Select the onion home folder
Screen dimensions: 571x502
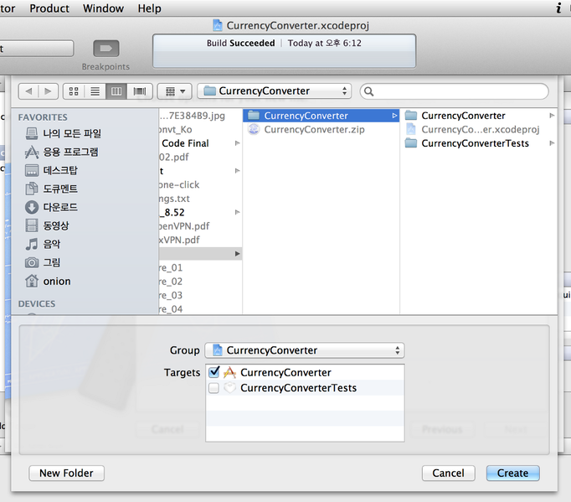(57, 282)
